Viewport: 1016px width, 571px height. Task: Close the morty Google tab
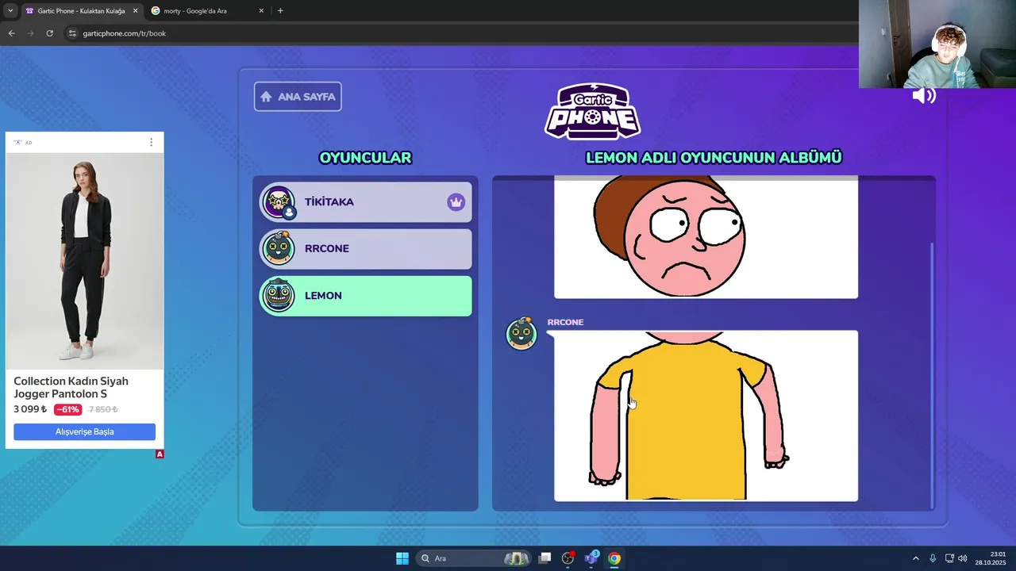261,11
